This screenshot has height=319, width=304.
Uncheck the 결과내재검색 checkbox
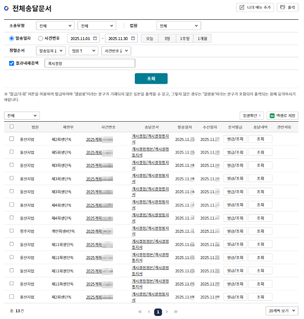click(12, 63)
